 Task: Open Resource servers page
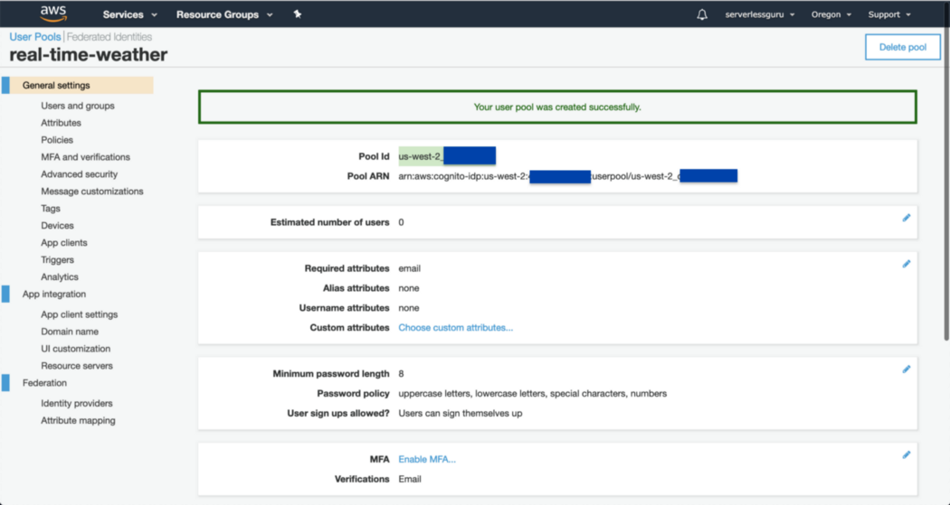pyautogui.click(x=77, y=366)
